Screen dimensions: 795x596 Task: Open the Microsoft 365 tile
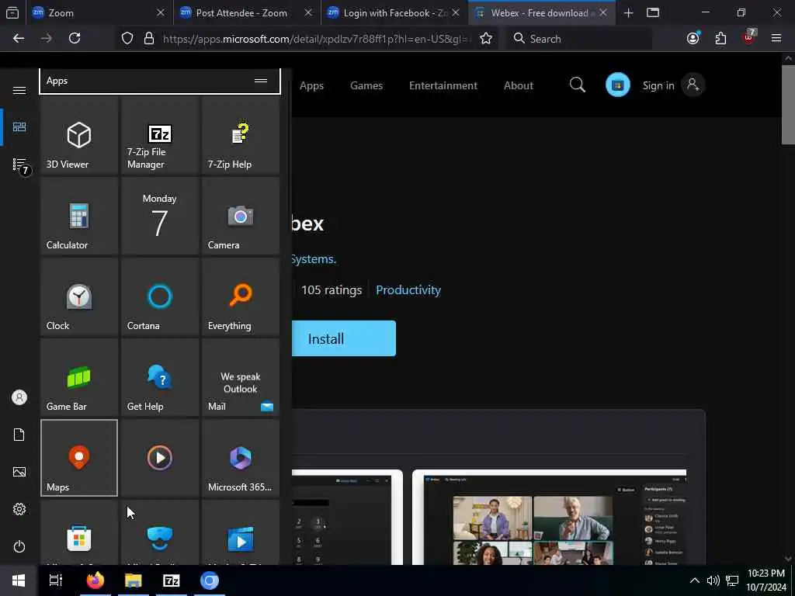pyautogui.click(x=241, y=458)
